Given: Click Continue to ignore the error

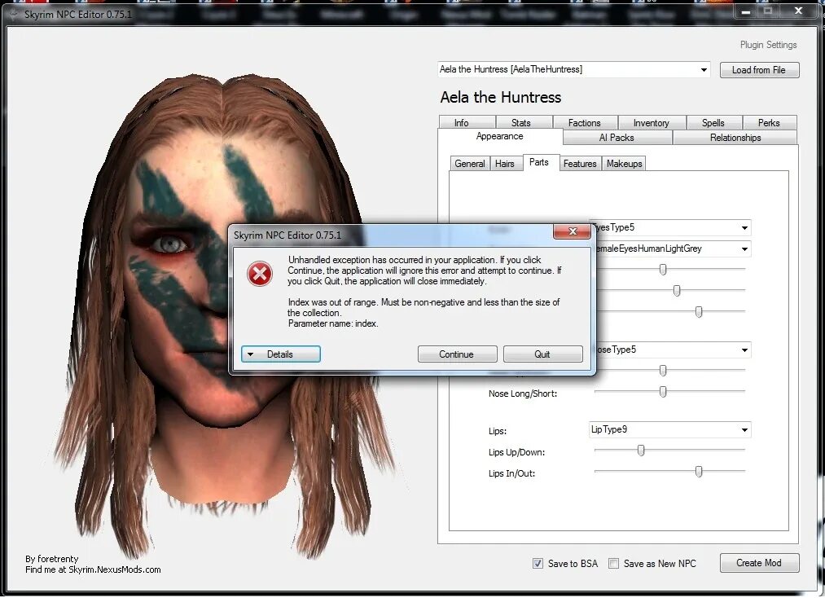Looking at the screenshot, I should pyautogui.click(x=457, y=354).
